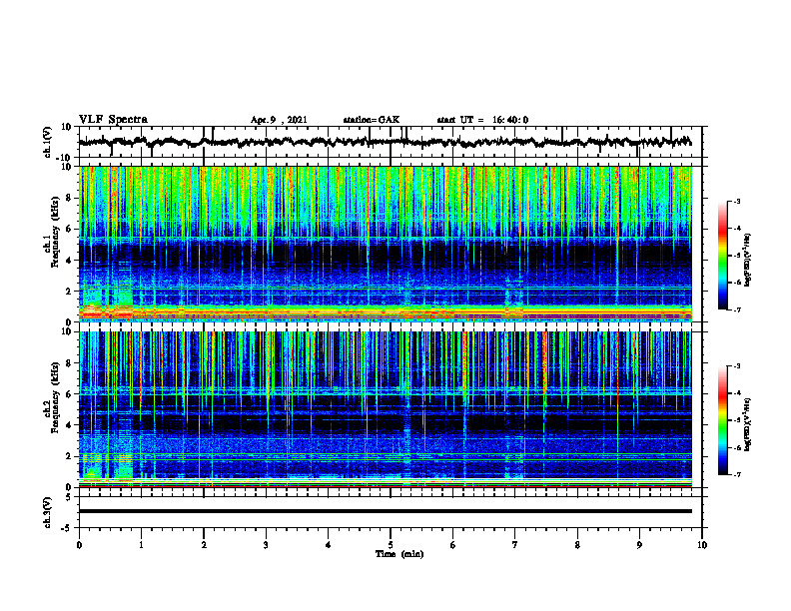Select the 'ch.3(V)' axis label

point(48,512)
